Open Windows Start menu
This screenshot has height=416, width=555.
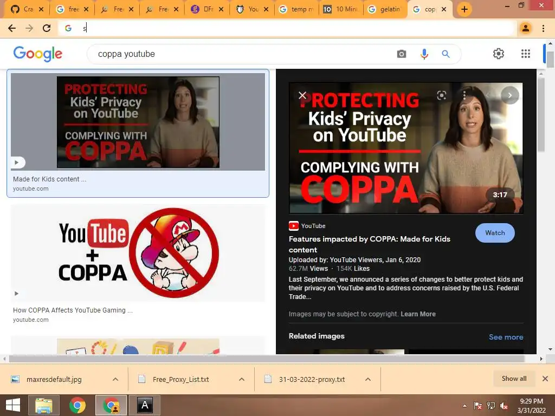point(13,405)
